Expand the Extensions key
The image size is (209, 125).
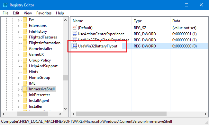tap(19, 26)
